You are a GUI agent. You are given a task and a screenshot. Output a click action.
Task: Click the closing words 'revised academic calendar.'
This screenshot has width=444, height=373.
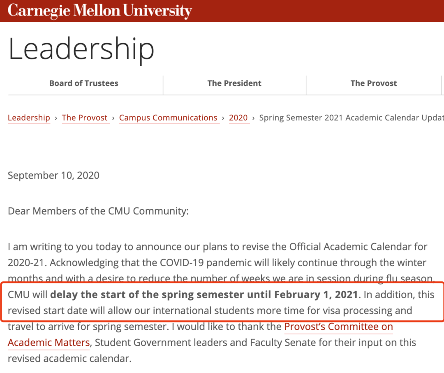click(x=69, y=358)
